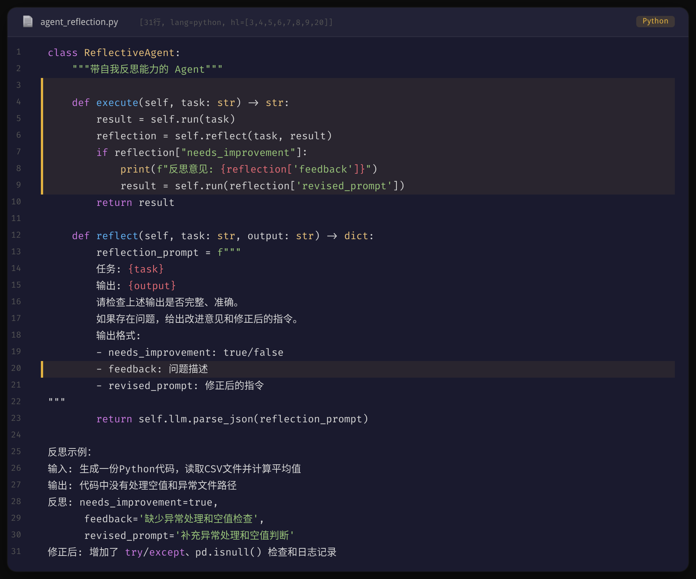Click the "任务: {task}" line
Screen dimensions: 696x579
pyautogui.click(x=130, y=269)
